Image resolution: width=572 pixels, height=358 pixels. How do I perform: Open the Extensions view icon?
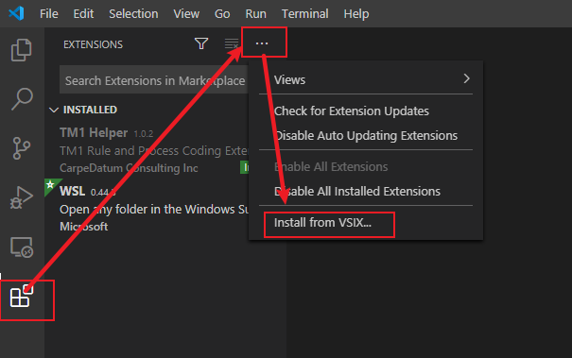(x=22, y=297)
